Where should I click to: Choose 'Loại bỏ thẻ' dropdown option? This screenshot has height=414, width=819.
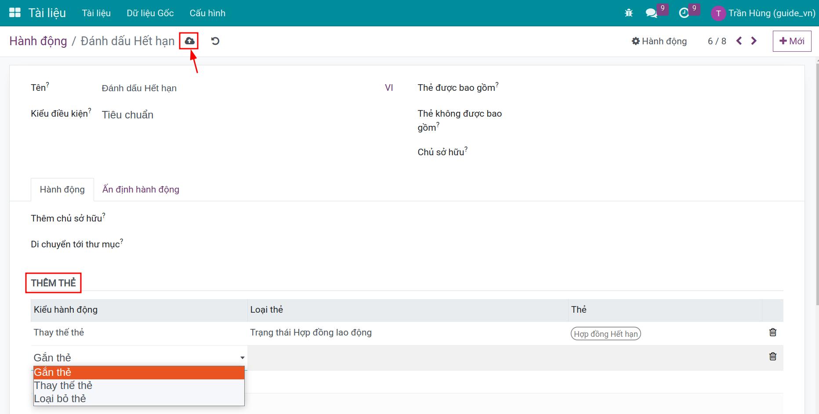point(139,399)
